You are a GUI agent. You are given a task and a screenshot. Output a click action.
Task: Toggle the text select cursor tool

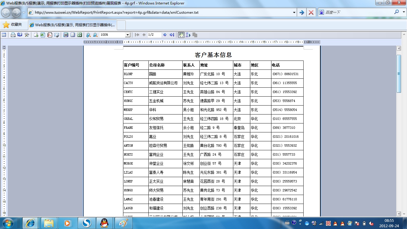[x=188, y=35]
